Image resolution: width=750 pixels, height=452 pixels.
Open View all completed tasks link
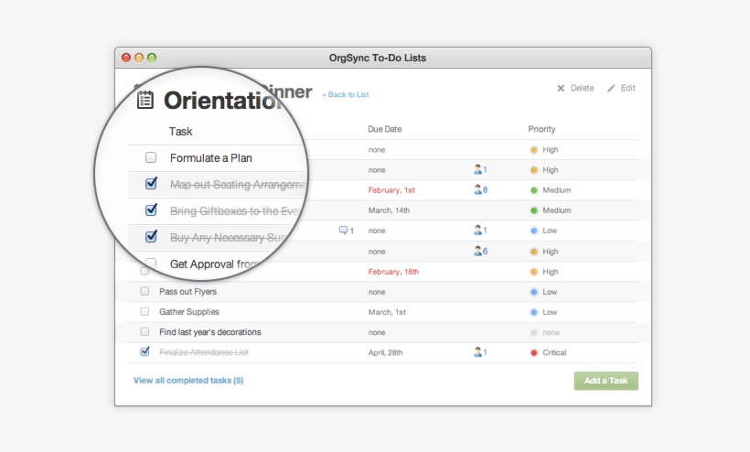(x=188, y=380)
